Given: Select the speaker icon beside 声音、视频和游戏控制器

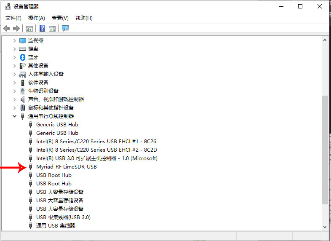Looking at the screenshot, I should (x=23, y=99).
